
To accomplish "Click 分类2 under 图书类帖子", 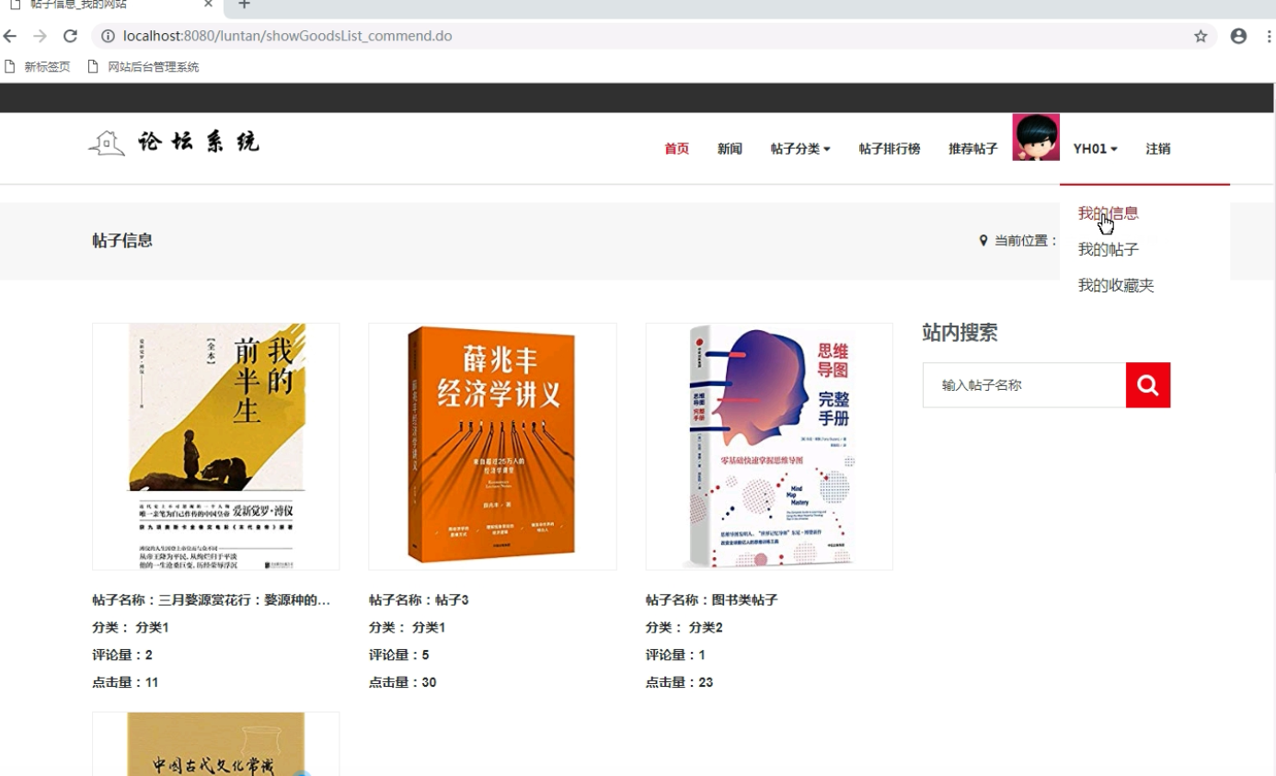I will click(706, 627).
